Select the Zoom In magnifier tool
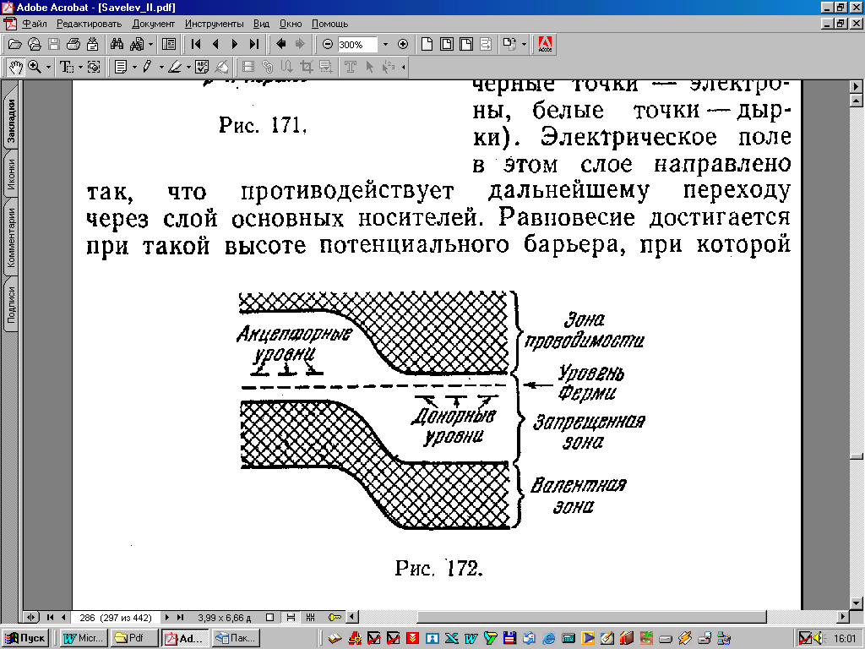The width and height of the screenshot is (865, 649). (35, 68)
